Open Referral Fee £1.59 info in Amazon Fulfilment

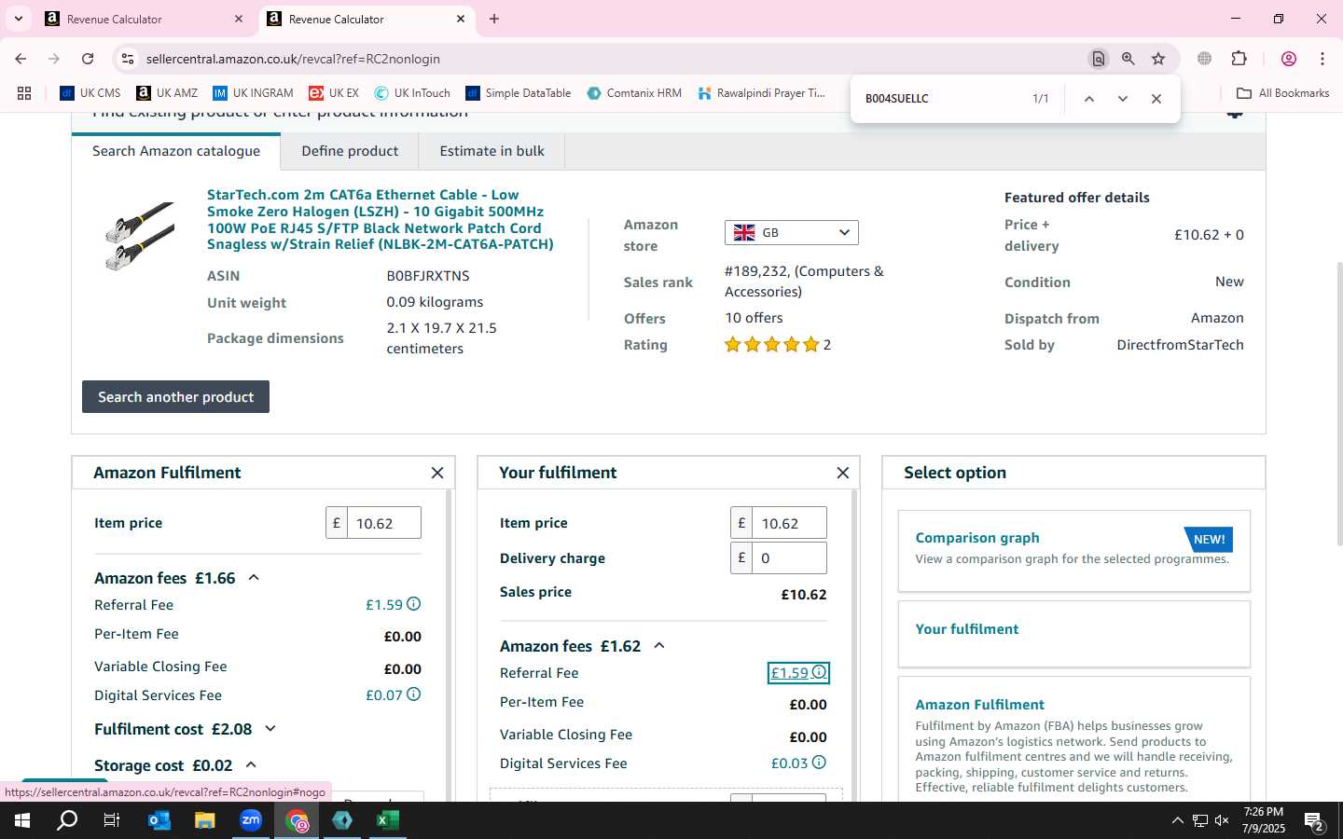click(414, 604)
